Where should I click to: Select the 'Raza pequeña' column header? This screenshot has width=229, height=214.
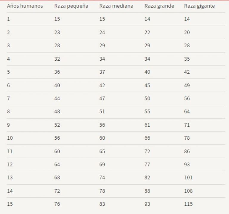71,6
